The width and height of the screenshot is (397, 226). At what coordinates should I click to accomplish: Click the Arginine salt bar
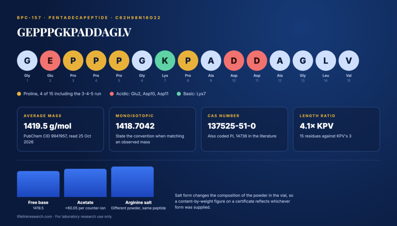click(133, 182)
